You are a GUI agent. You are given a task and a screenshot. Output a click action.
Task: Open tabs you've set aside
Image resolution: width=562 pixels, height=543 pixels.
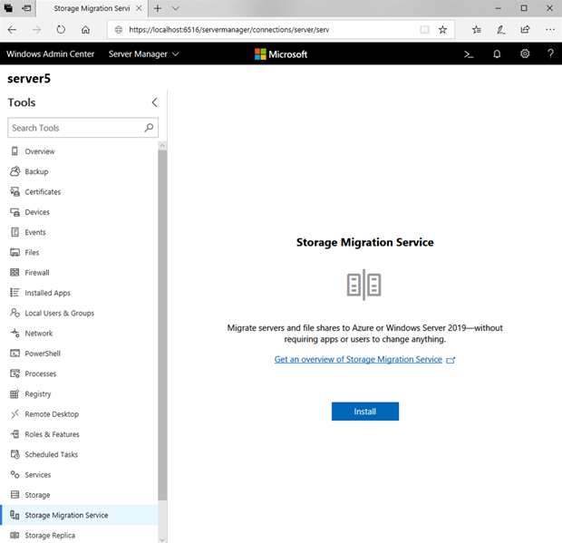tap(8, 8)
